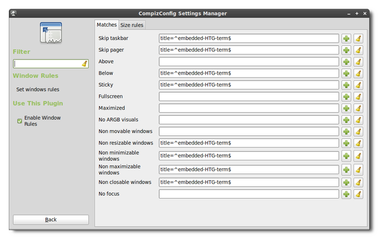Screen dimensions: 382x241
Task: Reset Non minimizable windows with its broom icon
Action: 358,156
